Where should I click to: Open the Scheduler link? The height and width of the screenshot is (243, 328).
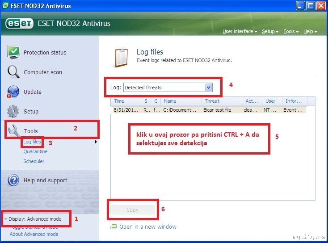click(x=34, y=161)
